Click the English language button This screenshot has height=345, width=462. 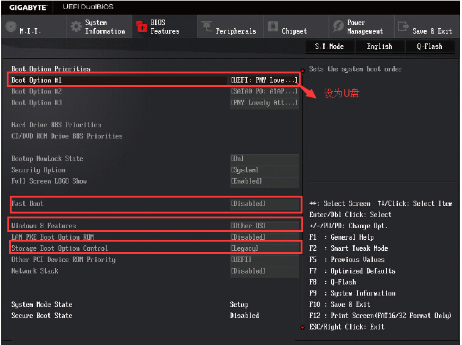click(x=380, y=46)
